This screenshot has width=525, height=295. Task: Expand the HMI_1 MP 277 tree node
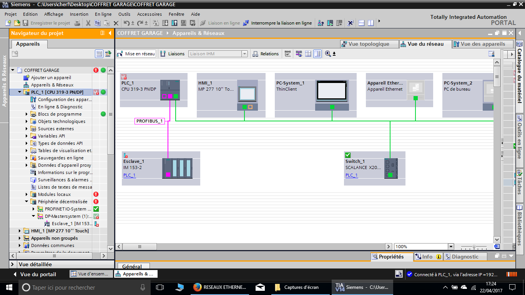(20, 231)
